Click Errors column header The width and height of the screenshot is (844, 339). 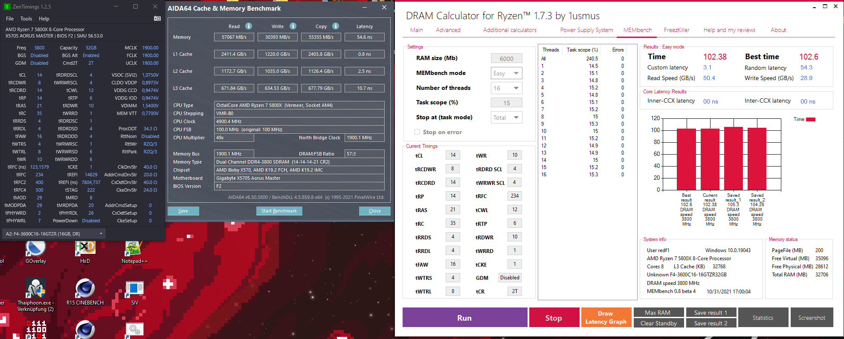click(x=618, y=50)
